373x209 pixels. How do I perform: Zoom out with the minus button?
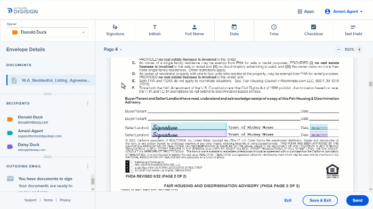click(338, 50)
